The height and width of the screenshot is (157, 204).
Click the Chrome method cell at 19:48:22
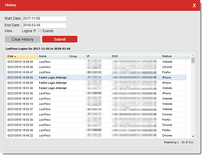167,135
